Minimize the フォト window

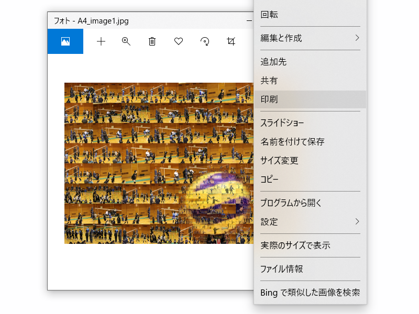249,20
